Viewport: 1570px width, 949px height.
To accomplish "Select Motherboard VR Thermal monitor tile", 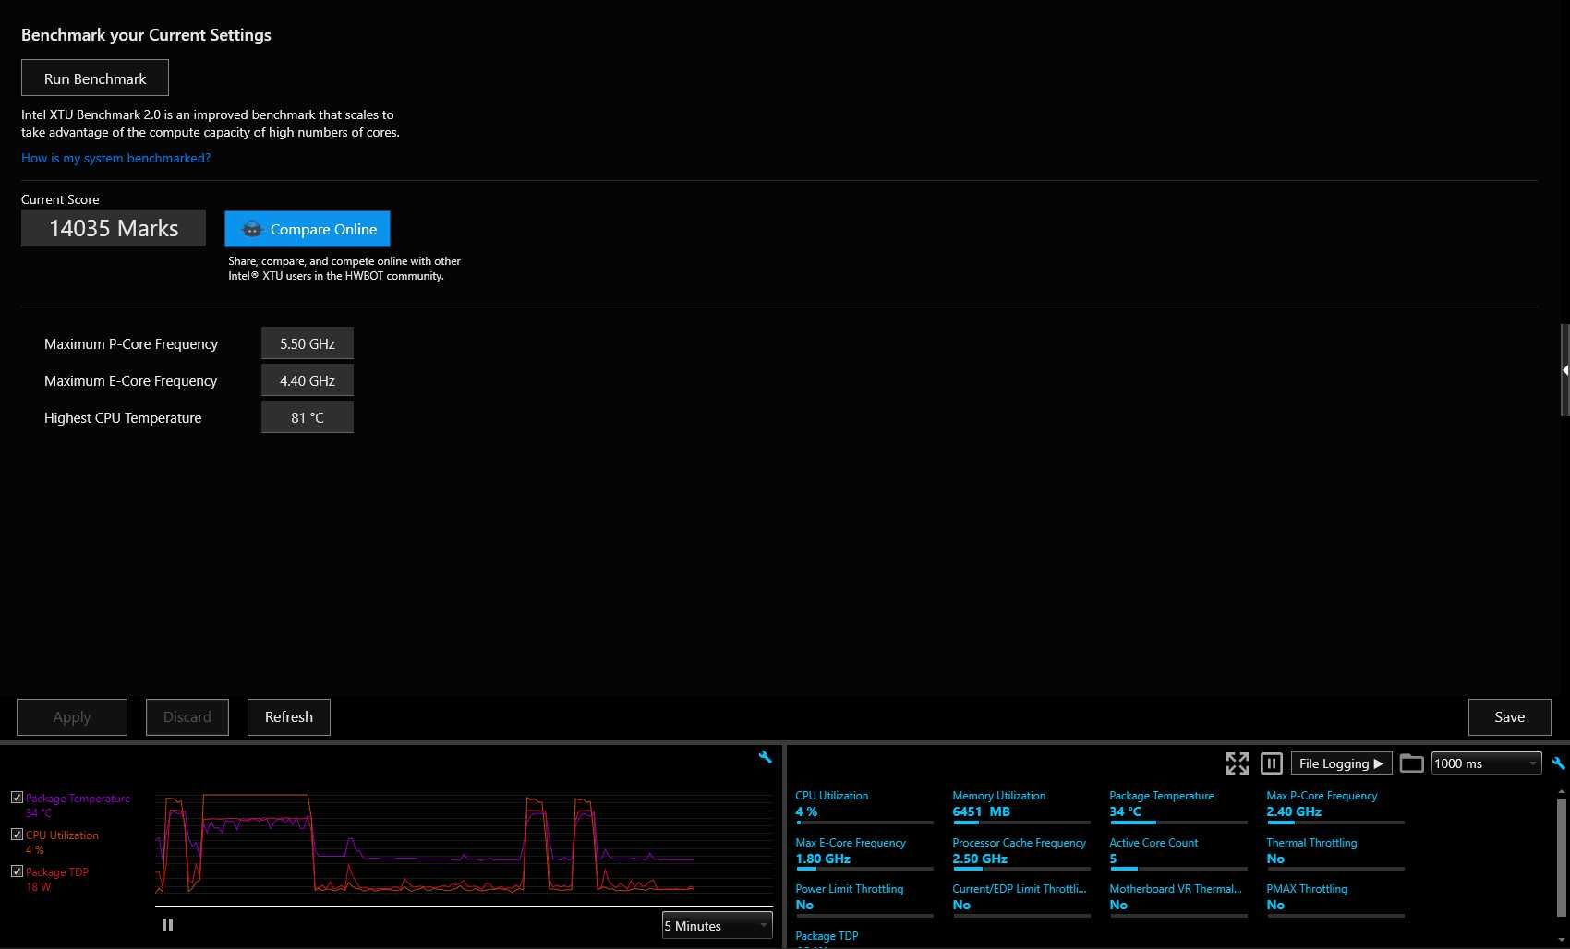I will pos(1178,899).
